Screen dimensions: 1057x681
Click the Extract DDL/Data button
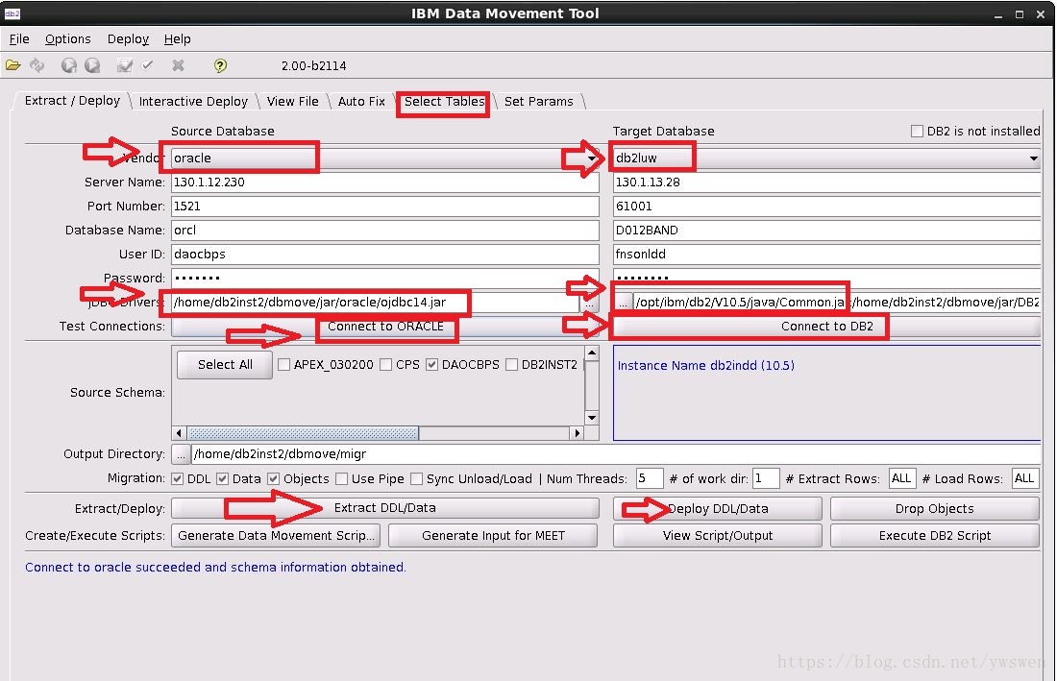(x=385, y=508)
